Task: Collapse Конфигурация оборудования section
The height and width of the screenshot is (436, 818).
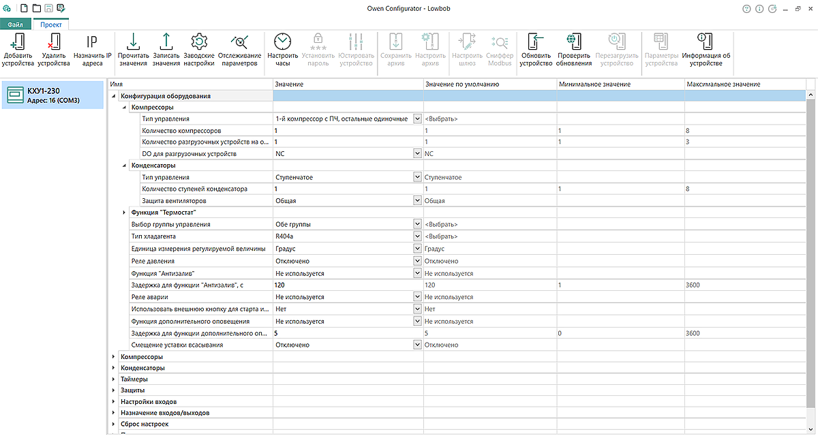Action: (x=114, y=96)
